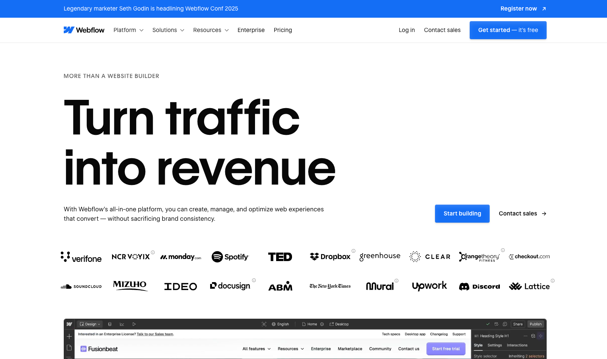
Task: Click the Mizuho logo
Action: (x=130, y=286)
